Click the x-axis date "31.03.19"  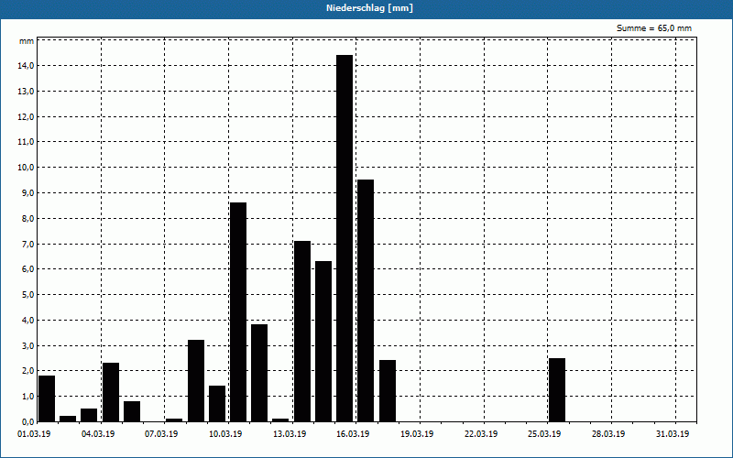[673, 434]
